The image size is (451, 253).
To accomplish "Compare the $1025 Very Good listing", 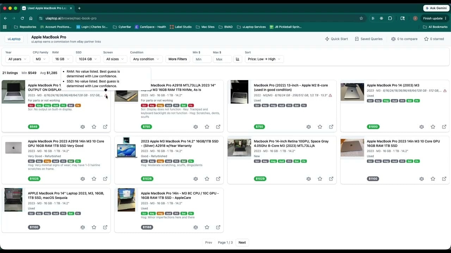I will tap(82, 179).
